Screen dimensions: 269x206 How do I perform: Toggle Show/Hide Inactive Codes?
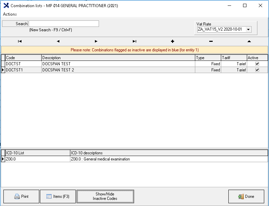click(x=105, y=196)
